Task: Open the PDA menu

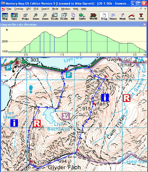Action: tap(36, 9)
